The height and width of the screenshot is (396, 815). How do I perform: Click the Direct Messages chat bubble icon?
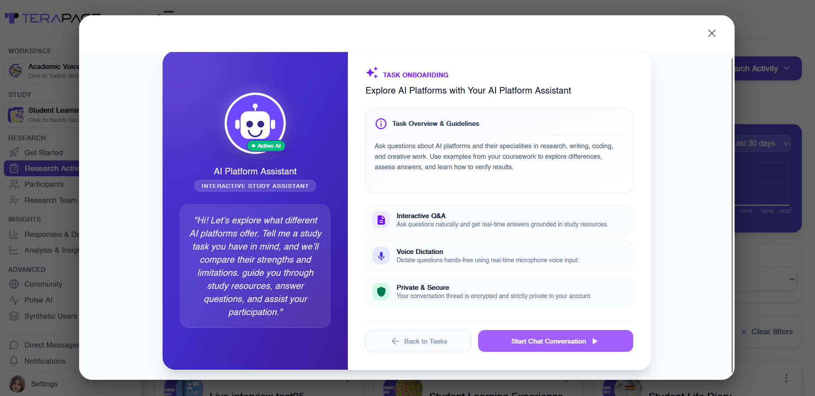click(x=14, y=345)
